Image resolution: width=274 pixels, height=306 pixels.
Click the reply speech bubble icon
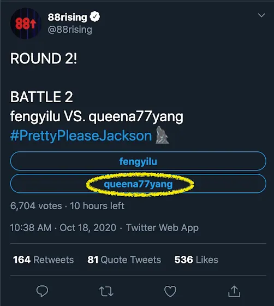42,291
